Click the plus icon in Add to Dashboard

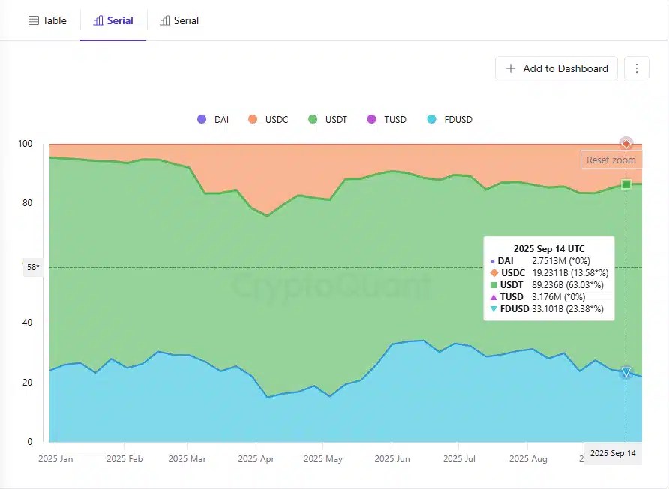[509, 68]
